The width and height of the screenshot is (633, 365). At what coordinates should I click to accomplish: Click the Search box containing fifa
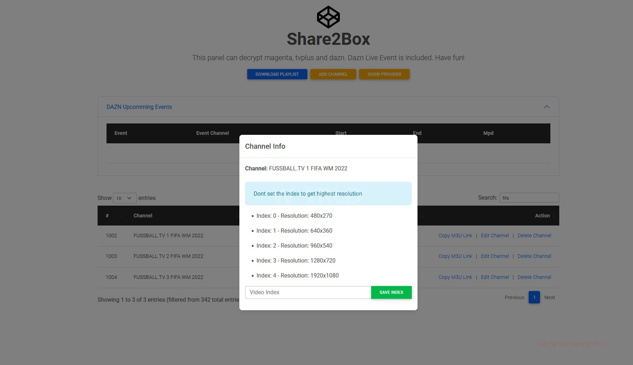(x=529, y=198)
